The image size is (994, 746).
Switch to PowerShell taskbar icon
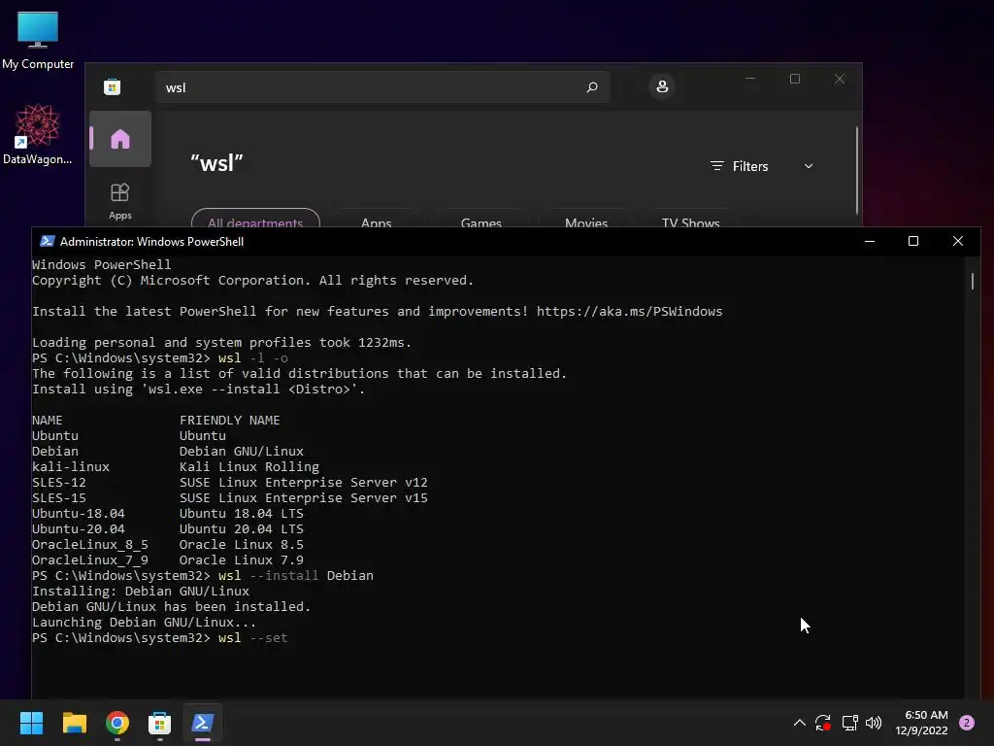(203, 723)
